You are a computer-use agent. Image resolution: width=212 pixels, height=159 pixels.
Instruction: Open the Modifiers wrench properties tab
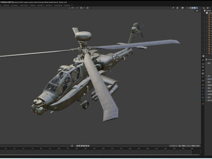tap(203, 88)
